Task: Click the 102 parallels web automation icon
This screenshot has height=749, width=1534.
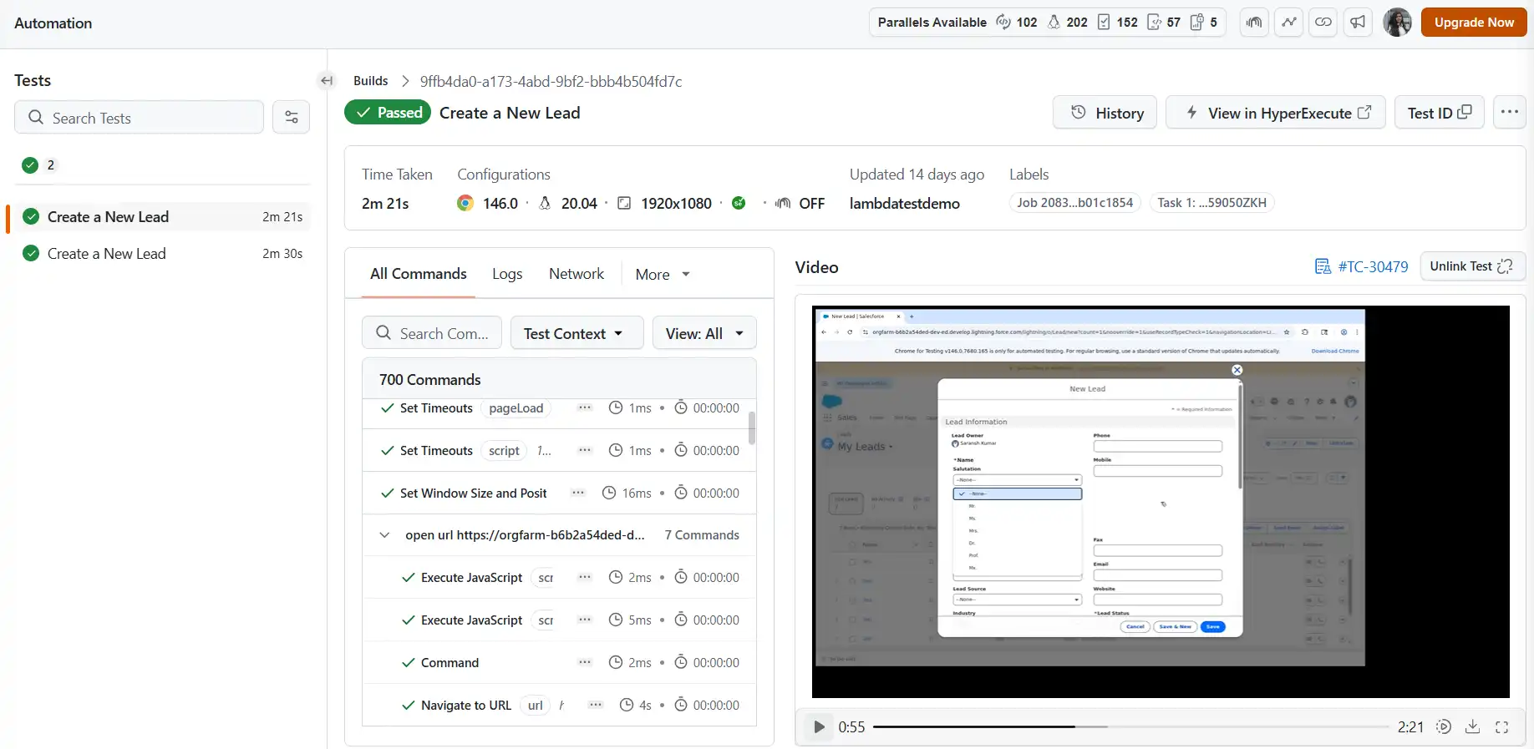Action: pos(1003,23)
